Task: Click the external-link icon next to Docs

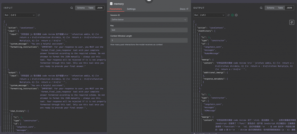Action: click(187, 9)
